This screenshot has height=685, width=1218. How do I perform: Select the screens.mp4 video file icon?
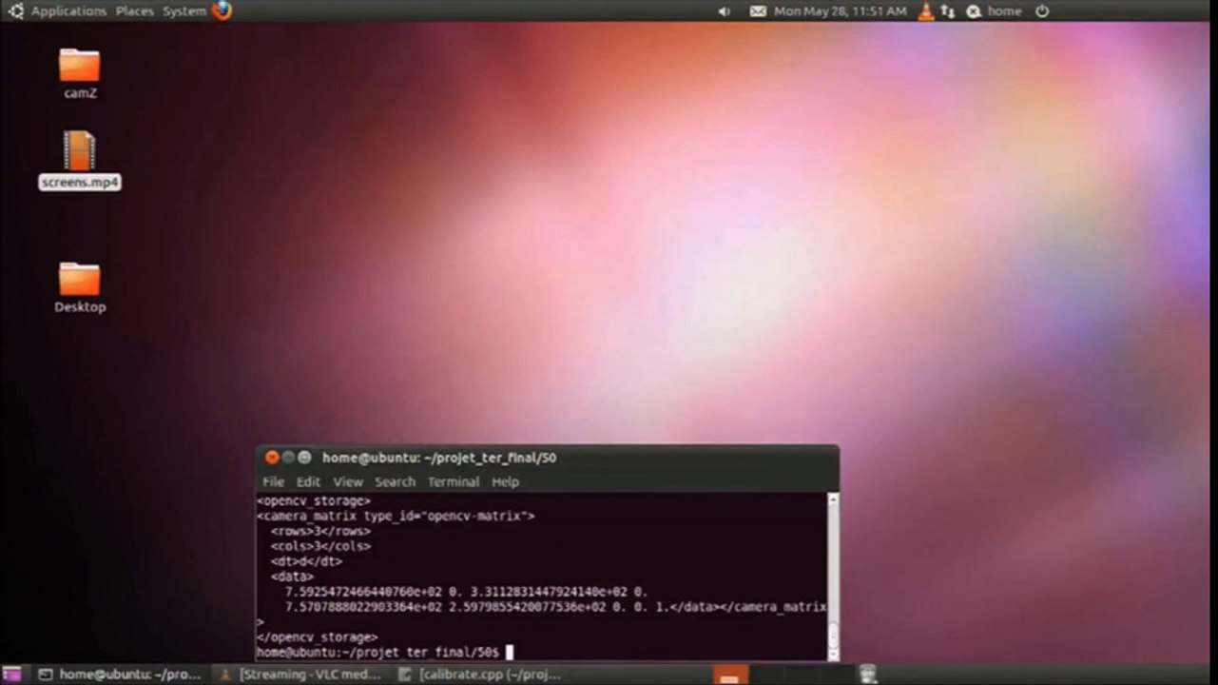(79, 151)
